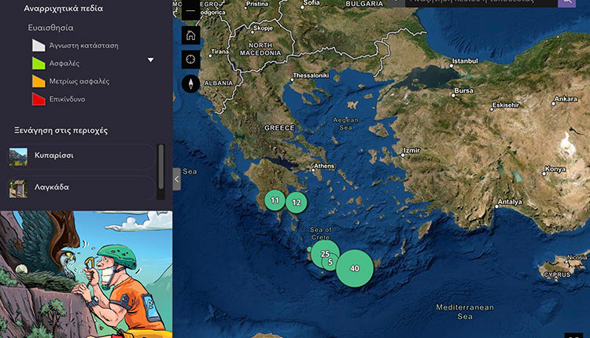Image resolution: width=590 pixels, height=338 pixels.
Task: Click the cluster marker labeled 25
Action: [x=325, y=254]
